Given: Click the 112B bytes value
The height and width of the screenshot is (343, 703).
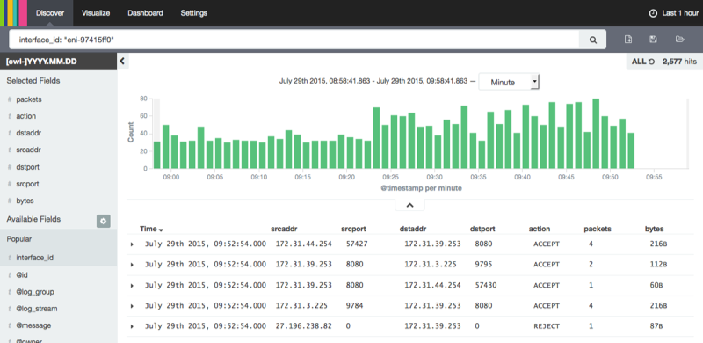Looking at the screenshot, I should (658, 265).
